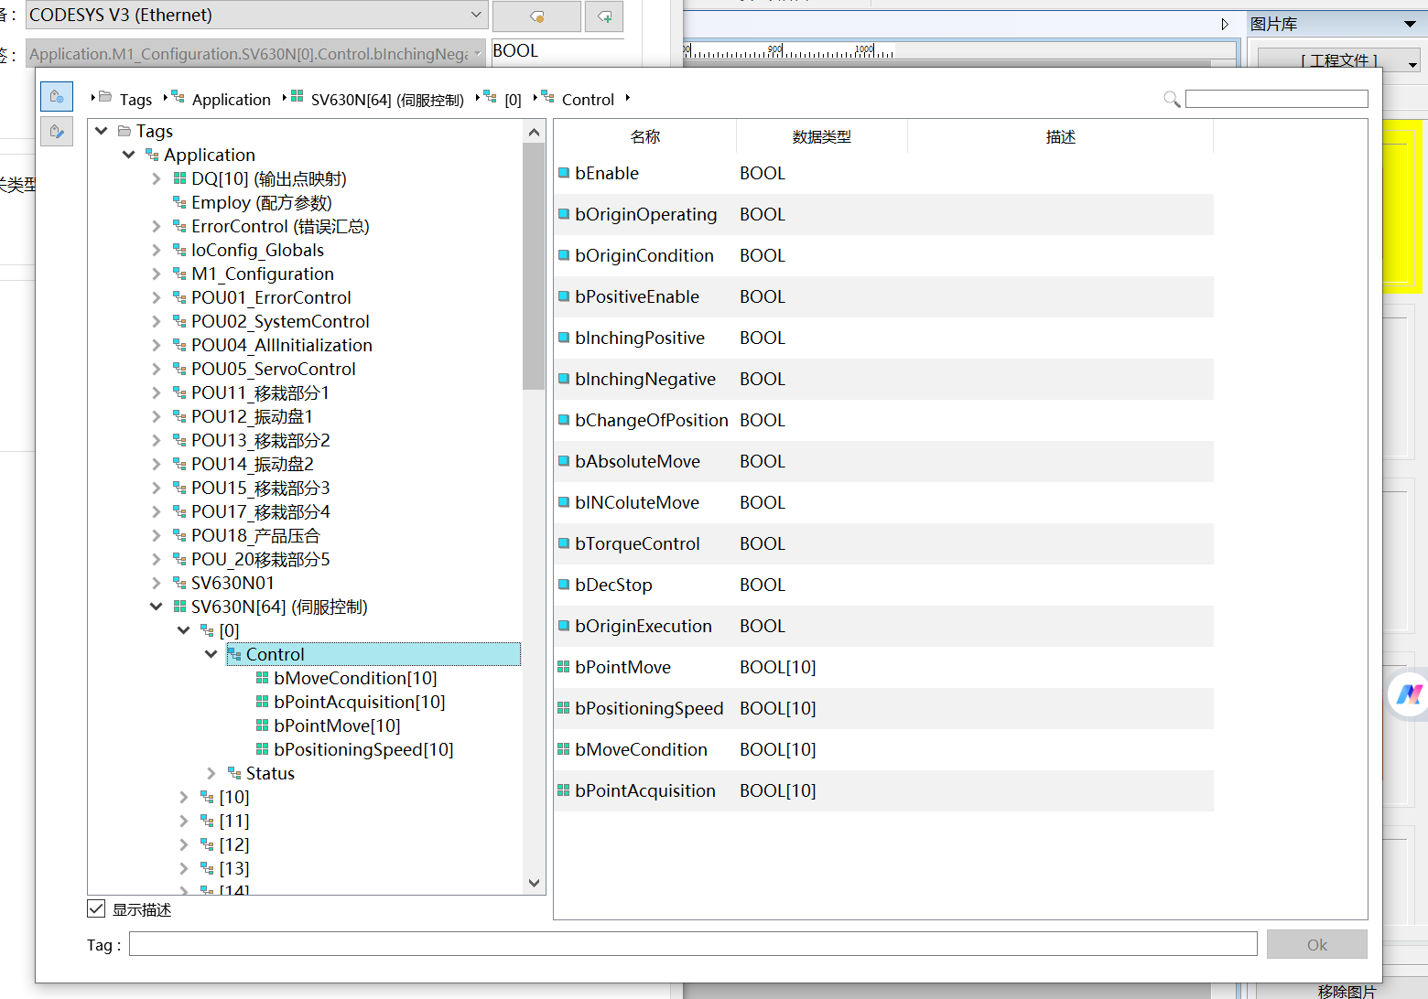1428x999 pixels.
Task: Collapse the SV630N[64] tree node
Action: coord(156,607)
